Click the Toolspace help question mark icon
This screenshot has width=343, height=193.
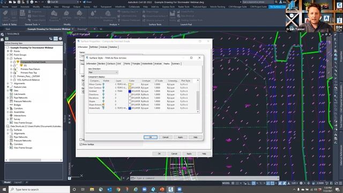tap(61, 39)
